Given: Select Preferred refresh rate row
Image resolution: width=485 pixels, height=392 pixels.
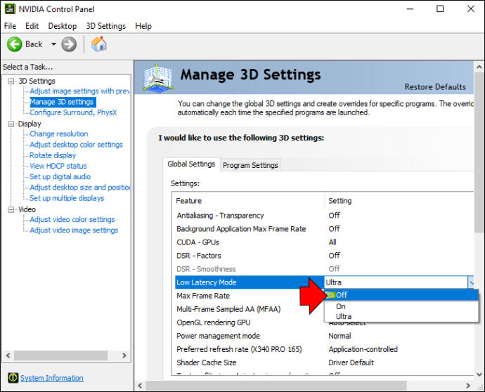Looking at the screenshot, I should tap(324, 349).
